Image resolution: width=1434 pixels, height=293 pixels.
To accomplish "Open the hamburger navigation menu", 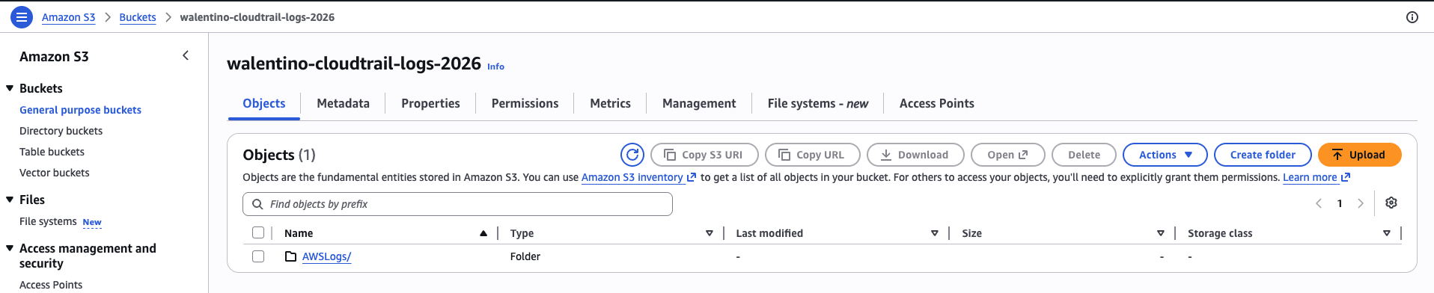I will click(x=22, y=16).
